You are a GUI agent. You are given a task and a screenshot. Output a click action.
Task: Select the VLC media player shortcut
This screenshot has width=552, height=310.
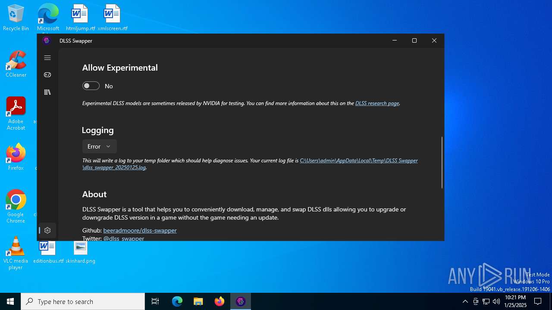coord(16,253)
